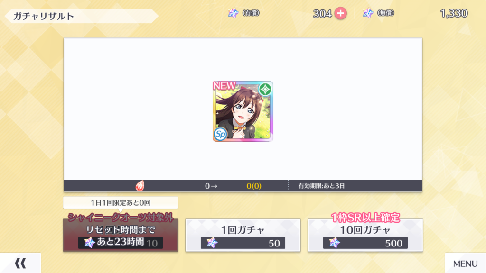Select the green attribute icon on the card
The height and width of the screenshot is (273, 486).
tap(265, 90)
